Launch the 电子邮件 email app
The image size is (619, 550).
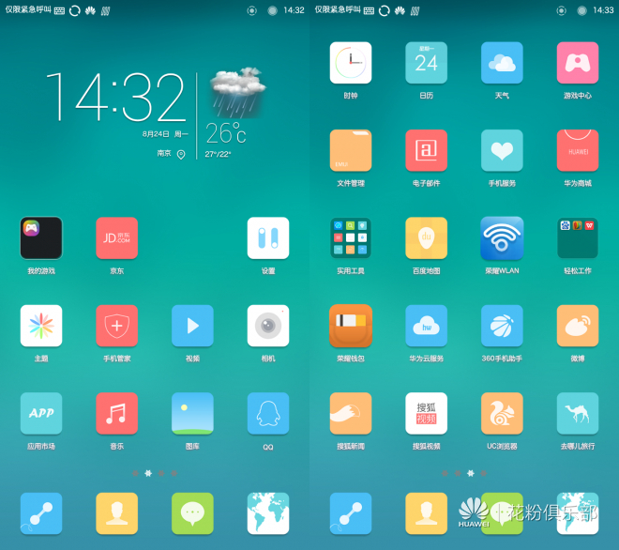[427, 150]
